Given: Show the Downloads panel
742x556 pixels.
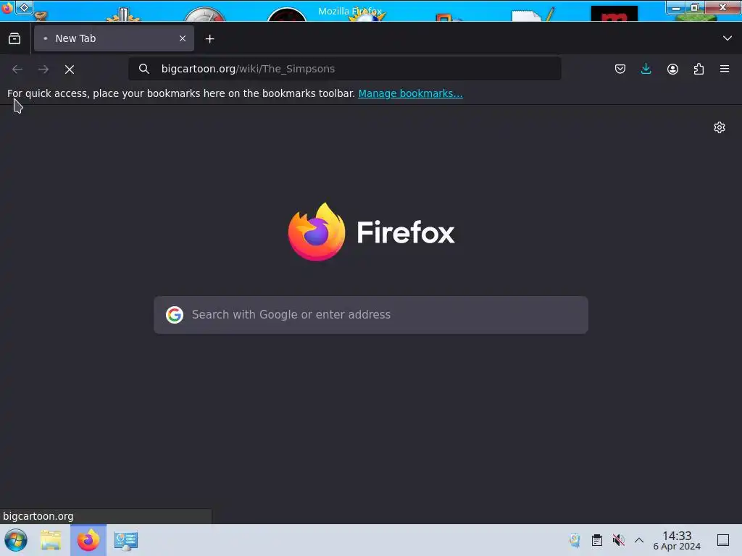Looking at the screenshot, I should pos(646,69).
